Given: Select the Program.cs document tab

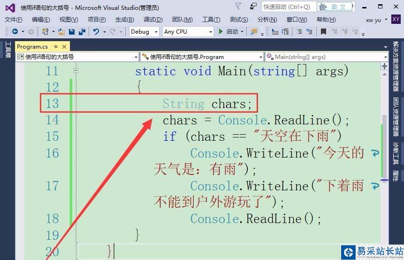Looking at the screenshot, I should click(x=32, y=47).
